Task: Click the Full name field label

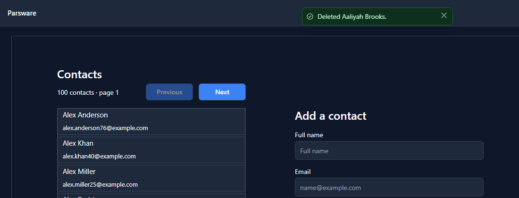Action: pos(309,135)
